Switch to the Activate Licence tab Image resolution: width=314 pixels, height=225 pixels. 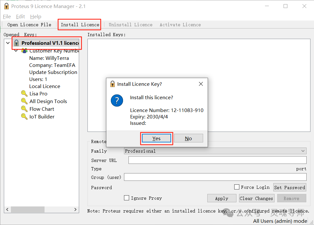tap(180, 24)
